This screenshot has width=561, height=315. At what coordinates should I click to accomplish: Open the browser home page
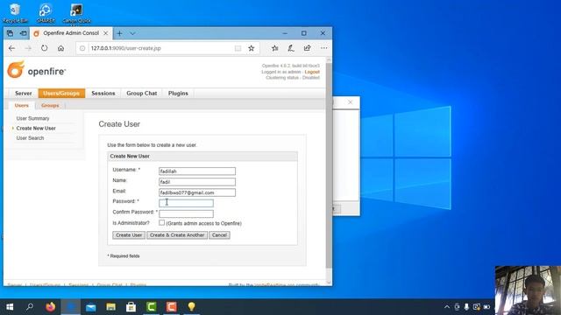pyautogui.click(x=60, y=48)
